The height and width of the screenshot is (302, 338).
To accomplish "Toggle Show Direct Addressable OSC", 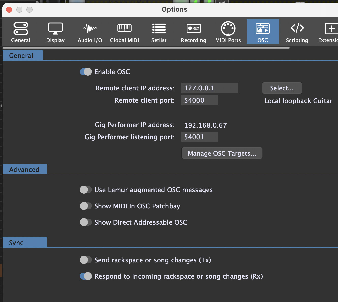I will tap(86, 222).
